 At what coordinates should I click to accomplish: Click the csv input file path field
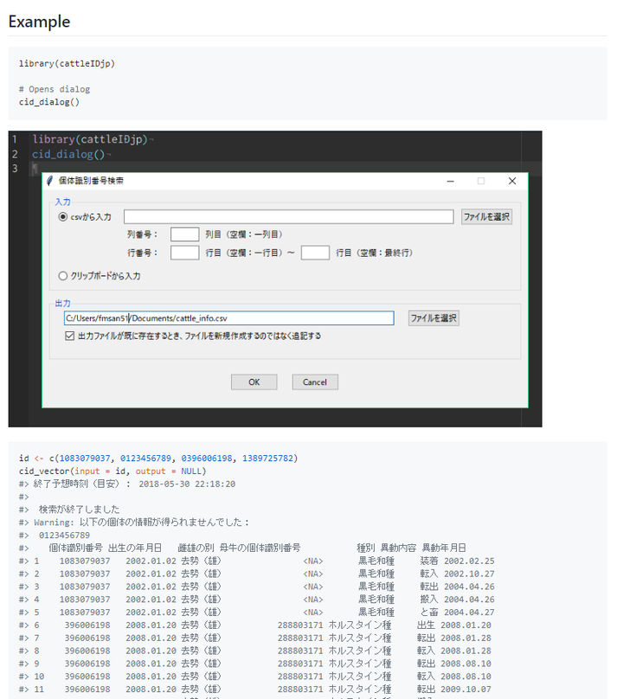(x=288, y=216)
